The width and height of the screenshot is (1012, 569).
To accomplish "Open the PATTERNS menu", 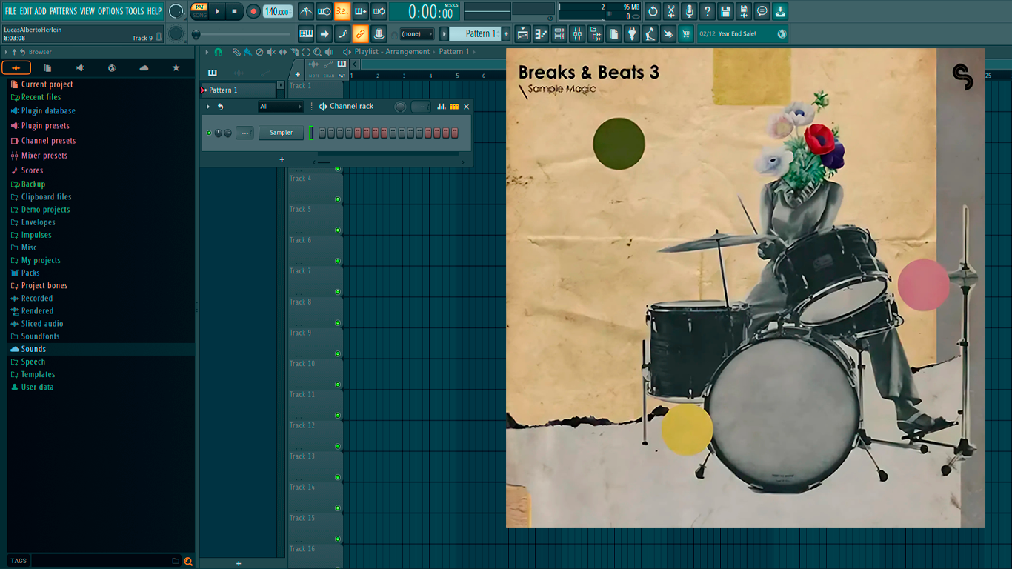I will coord(63,11).
